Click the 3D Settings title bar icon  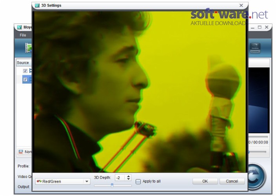(37, 5)
